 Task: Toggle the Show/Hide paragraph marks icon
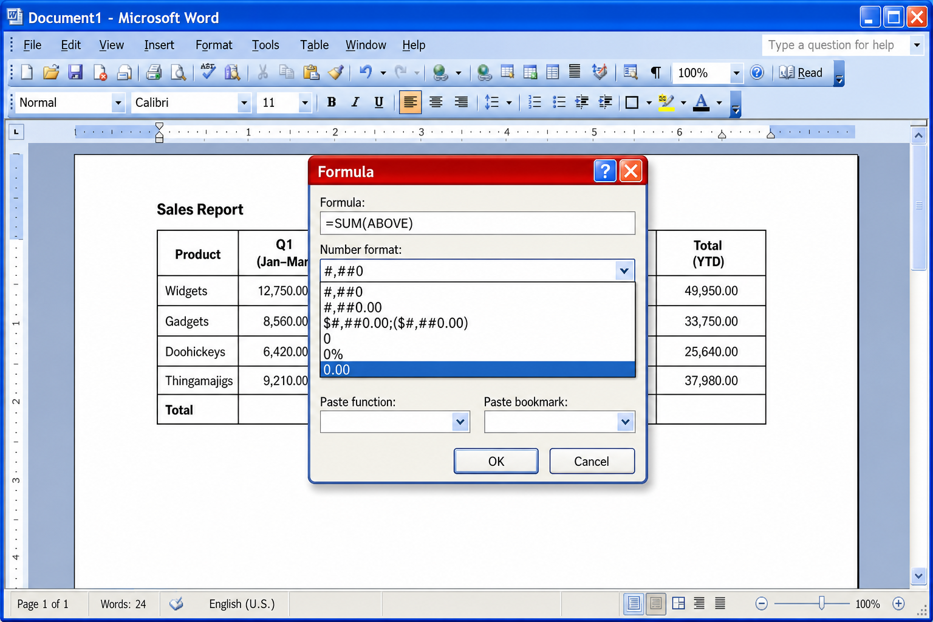tap(655, 73)
